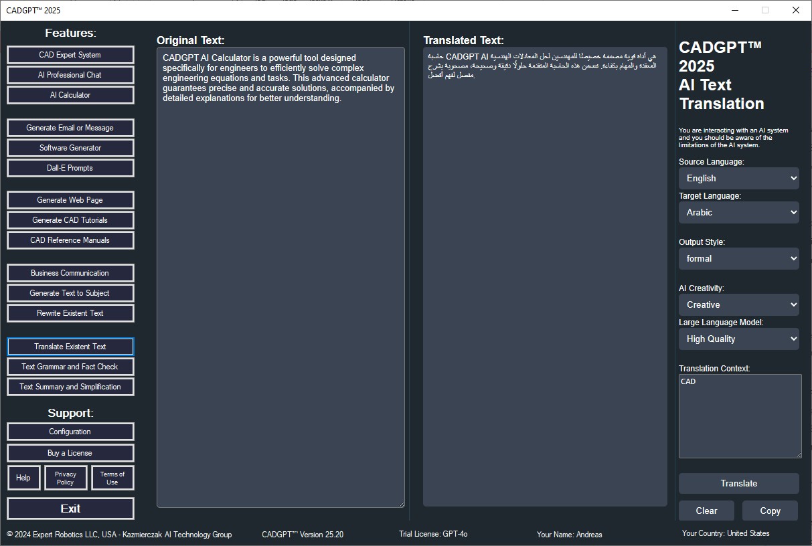Click 'Trial License: GPT-4o' status text
Viewport: 812px width, 546px height.
(433, 534)
